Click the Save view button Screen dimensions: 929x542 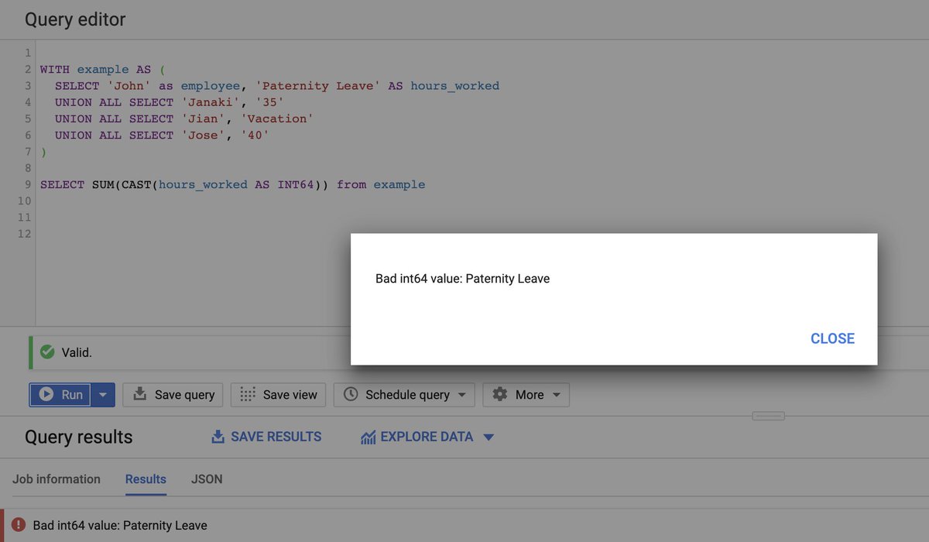(x=279, y=395)
